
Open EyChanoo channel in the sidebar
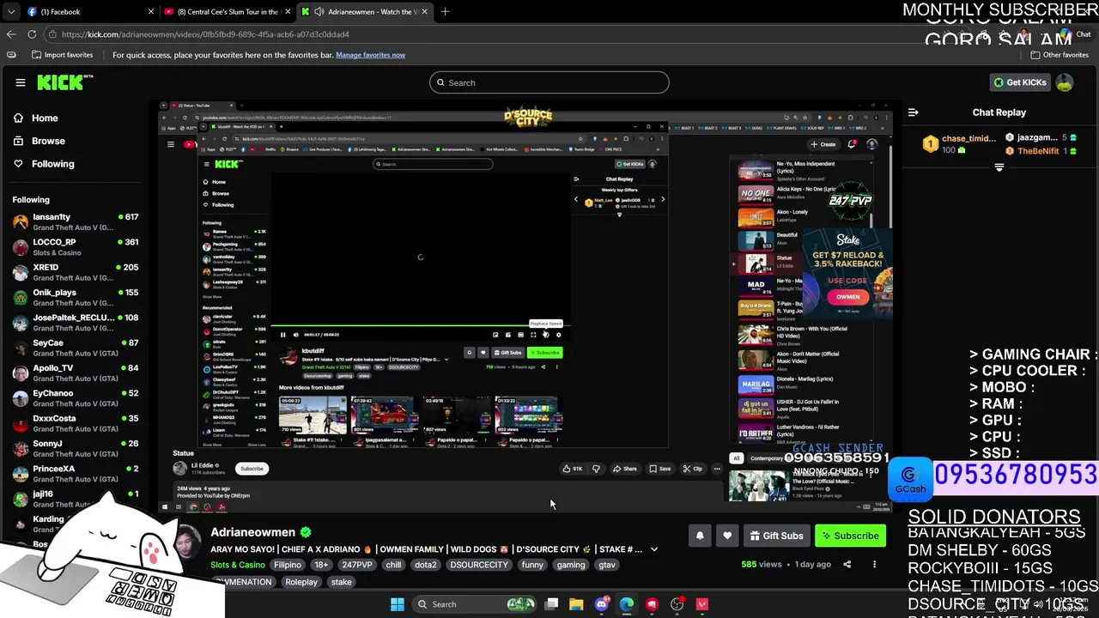[x=75, y=398]
